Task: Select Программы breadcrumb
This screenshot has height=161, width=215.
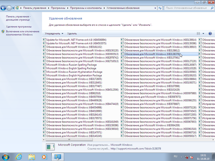Action: pyautogui.click(x=58, y=8)
